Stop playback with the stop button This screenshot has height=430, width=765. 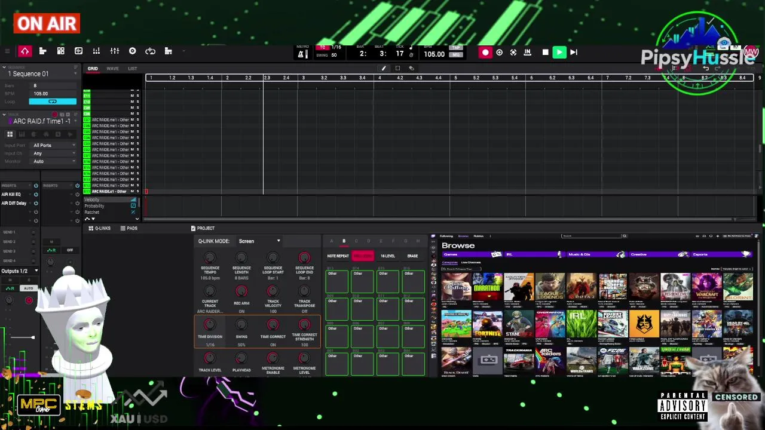(x=545, y=53)
